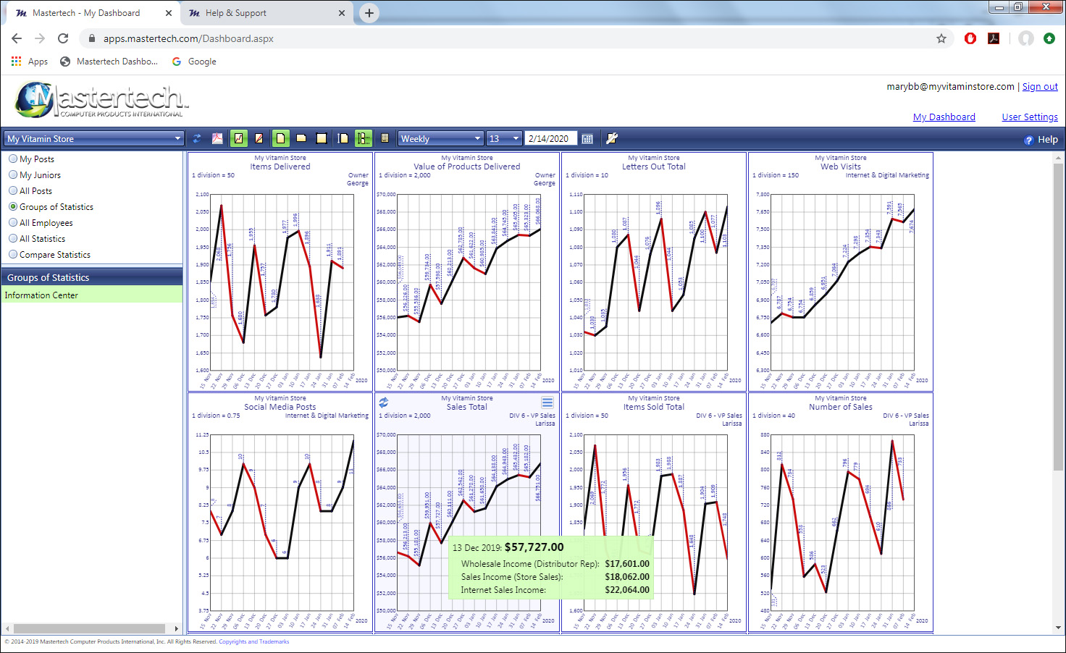Screen dimensions: 1066x653
Task: Click the Sign out link
Action: tap(1040, 87)
